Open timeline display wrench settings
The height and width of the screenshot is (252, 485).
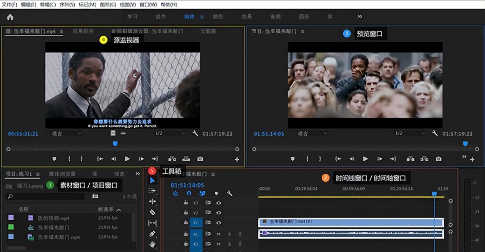tap(230, 193)
